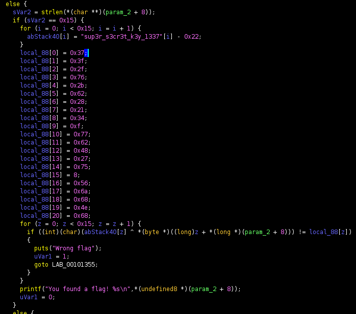Click the puts function call
This screenshot has width=356, height=314.
[x=41, y=248]
